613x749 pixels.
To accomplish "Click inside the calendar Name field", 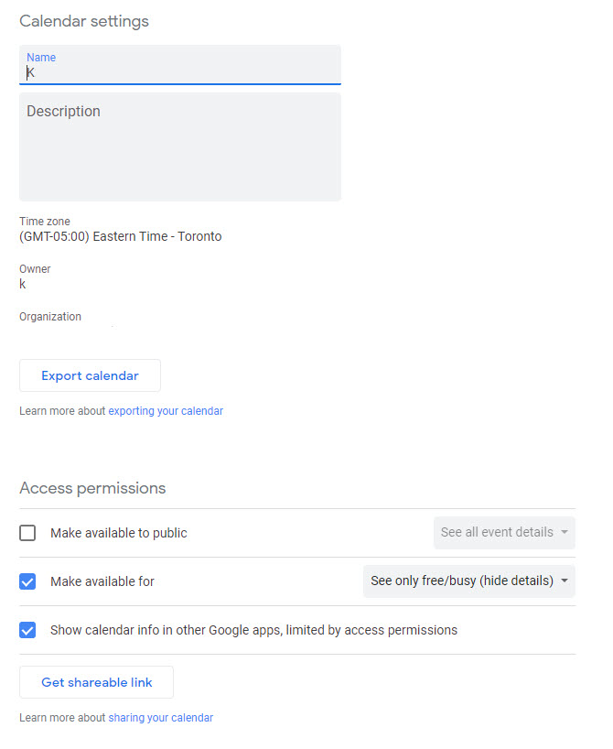I will tap(180, 71).
